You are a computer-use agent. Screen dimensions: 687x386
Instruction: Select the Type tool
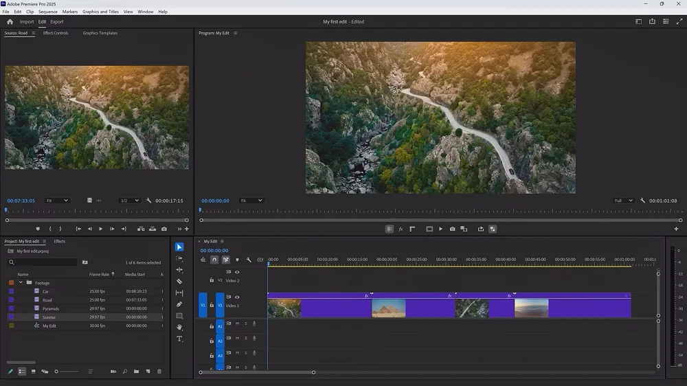click(179, 339)
